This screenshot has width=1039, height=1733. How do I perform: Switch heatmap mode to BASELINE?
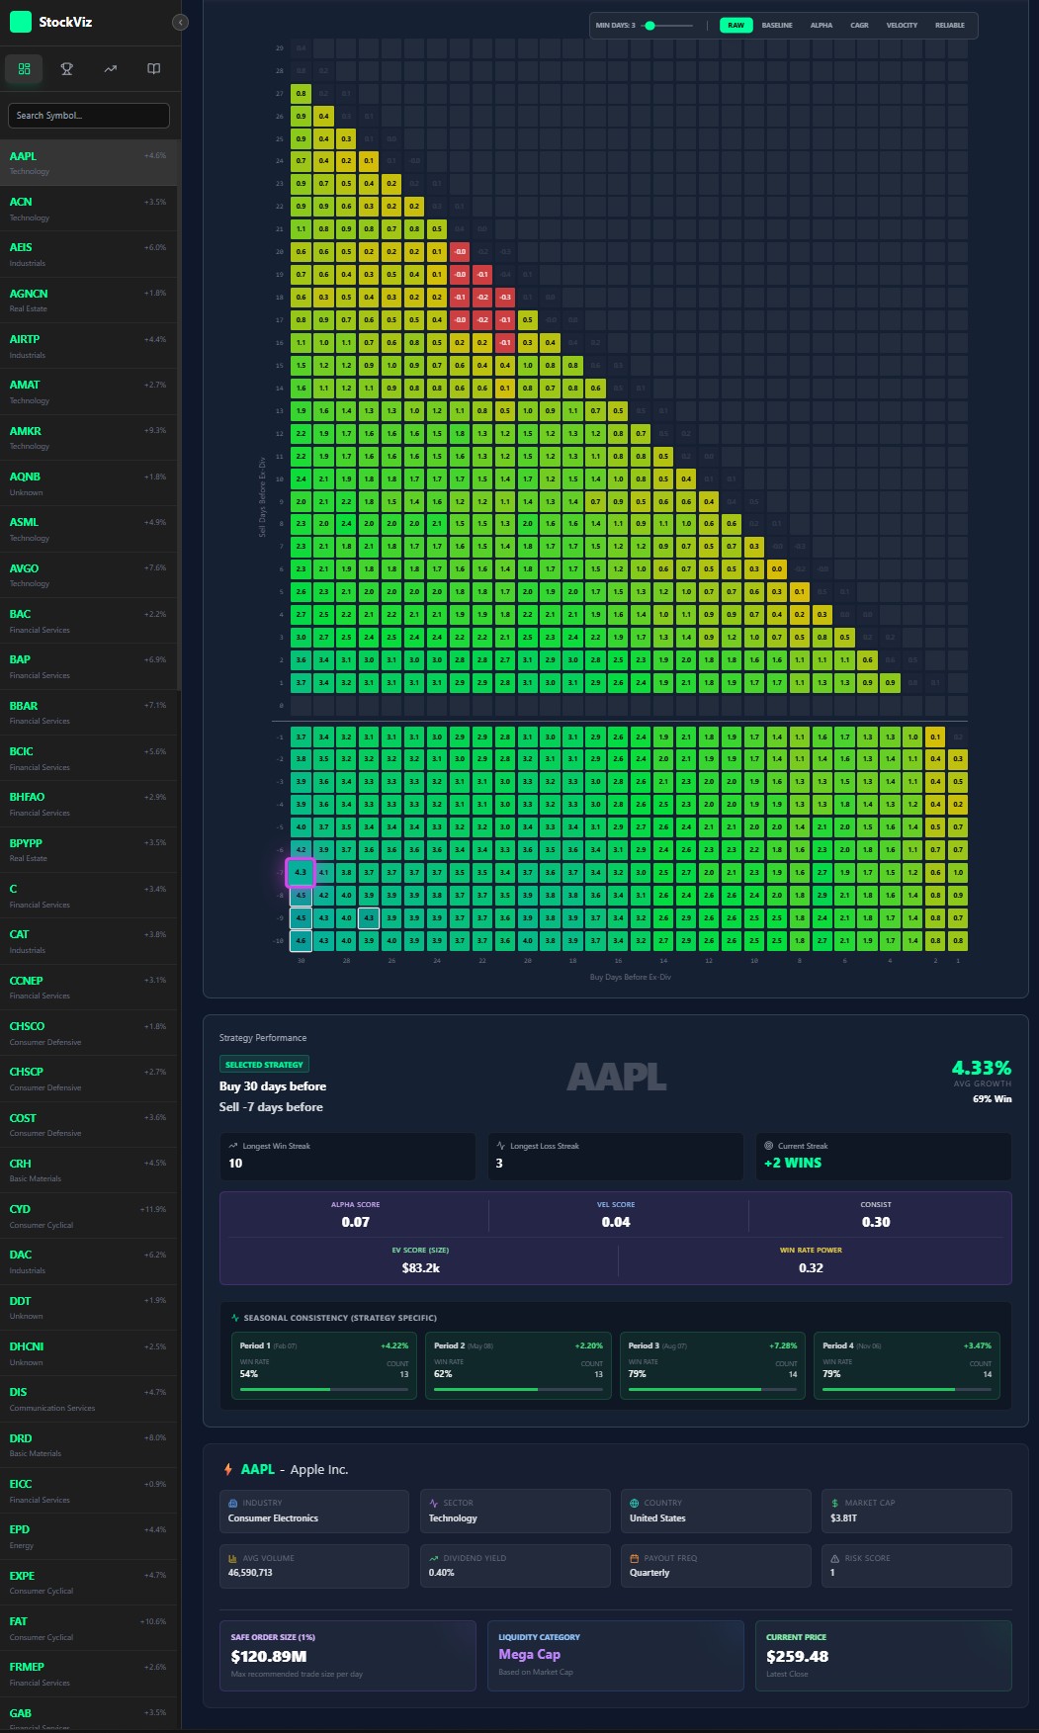[x=777, y=26]
